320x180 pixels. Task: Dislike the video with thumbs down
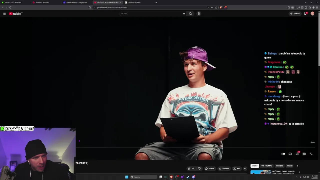point(199,168)
